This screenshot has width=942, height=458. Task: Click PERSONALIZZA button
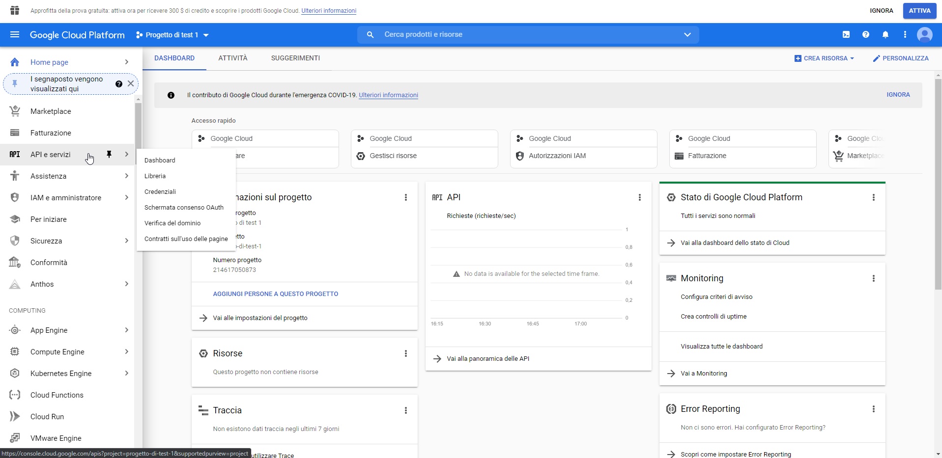click(x=900, y=58)
